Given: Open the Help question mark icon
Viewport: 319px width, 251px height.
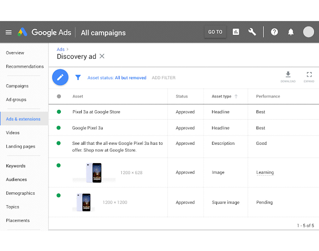Looking at the screenshot, I should coord(274,32).
